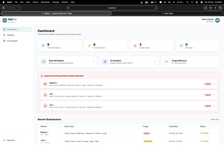Open Safari downloads icon
This screenshot has height=145, width=224.
point(206,8)
